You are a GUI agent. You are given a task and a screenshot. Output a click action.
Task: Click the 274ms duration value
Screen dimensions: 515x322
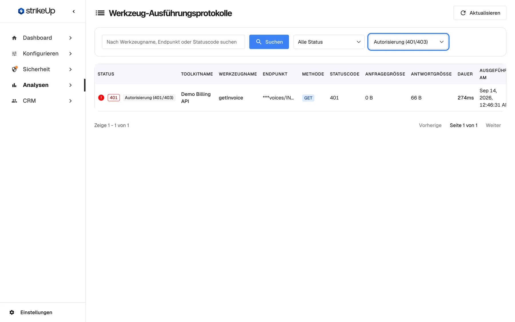pos(466,98)
